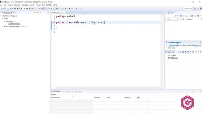This screenshot has height=114, width=202.
Task: Click the green Run button icon
Action: [x=15, y=9]
